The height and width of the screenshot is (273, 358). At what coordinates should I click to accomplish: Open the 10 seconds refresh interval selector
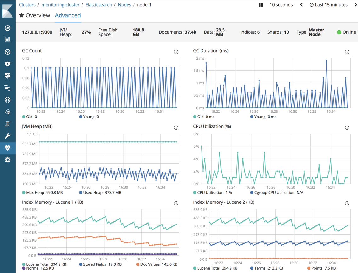tap(281, 5)
